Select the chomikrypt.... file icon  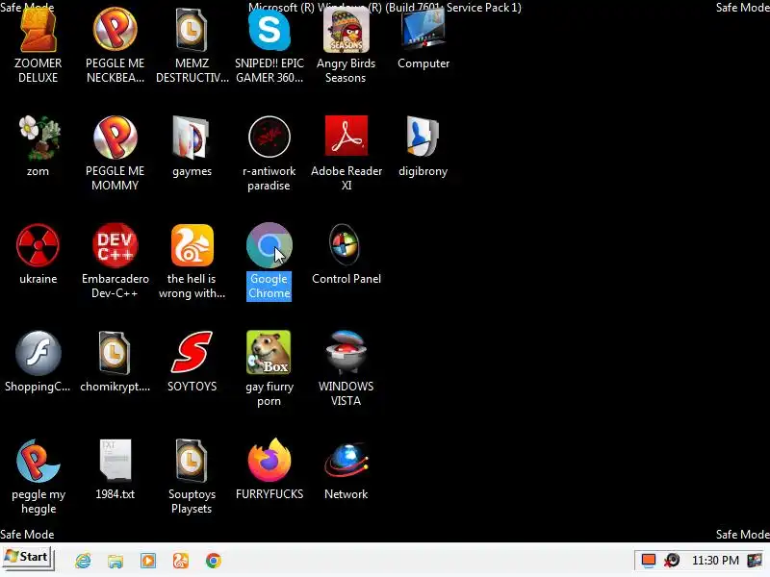114,353
